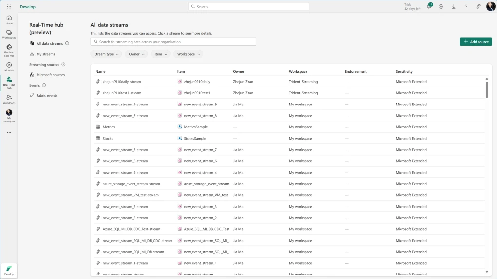
Task: Open Workspaces from the sidebar
Action: pos(9,34)
